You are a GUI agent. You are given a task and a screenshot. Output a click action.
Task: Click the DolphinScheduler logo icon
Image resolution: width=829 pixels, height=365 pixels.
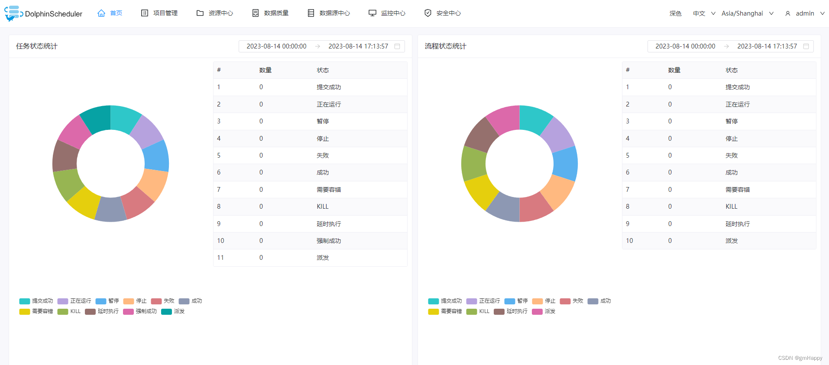click(x=13, y=13)
